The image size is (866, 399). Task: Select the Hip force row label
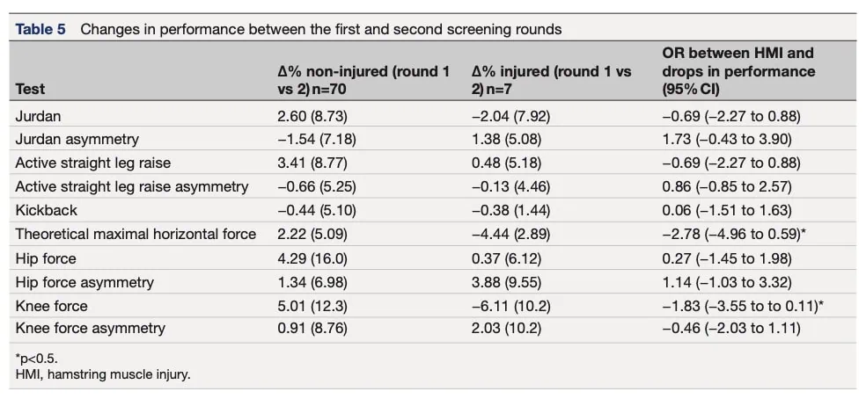coord(45,258)
